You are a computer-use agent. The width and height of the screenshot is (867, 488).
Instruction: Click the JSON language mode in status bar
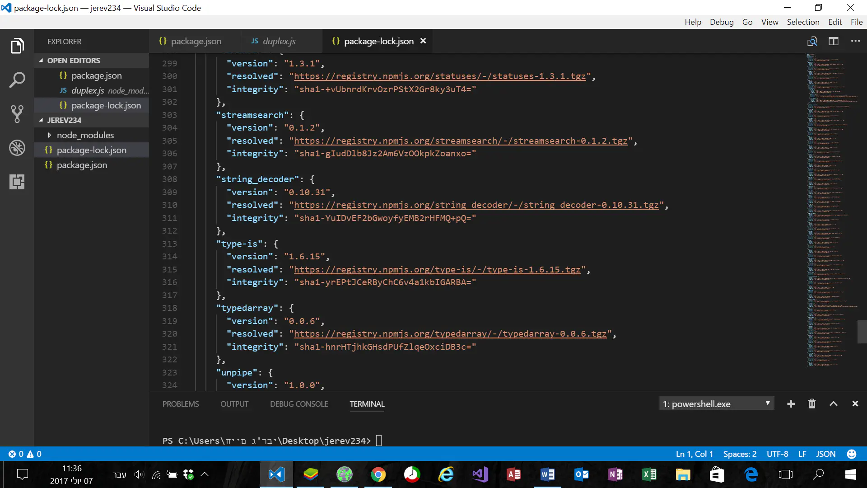click(x=825, y=454)
